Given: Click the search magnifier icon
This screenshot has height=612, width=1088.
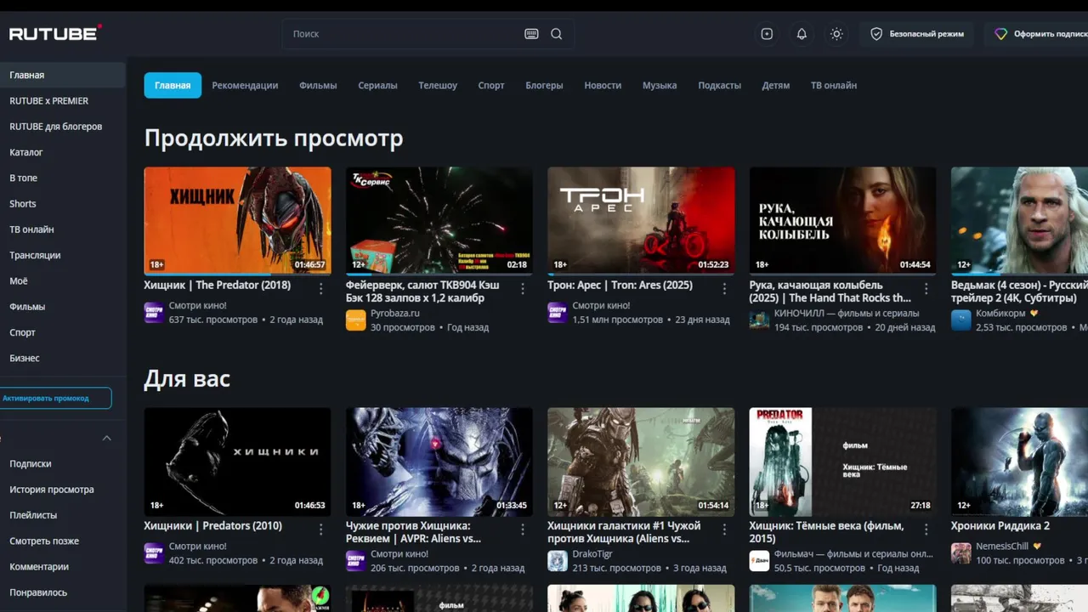Looking at the screenshot, I should point(556,34).
